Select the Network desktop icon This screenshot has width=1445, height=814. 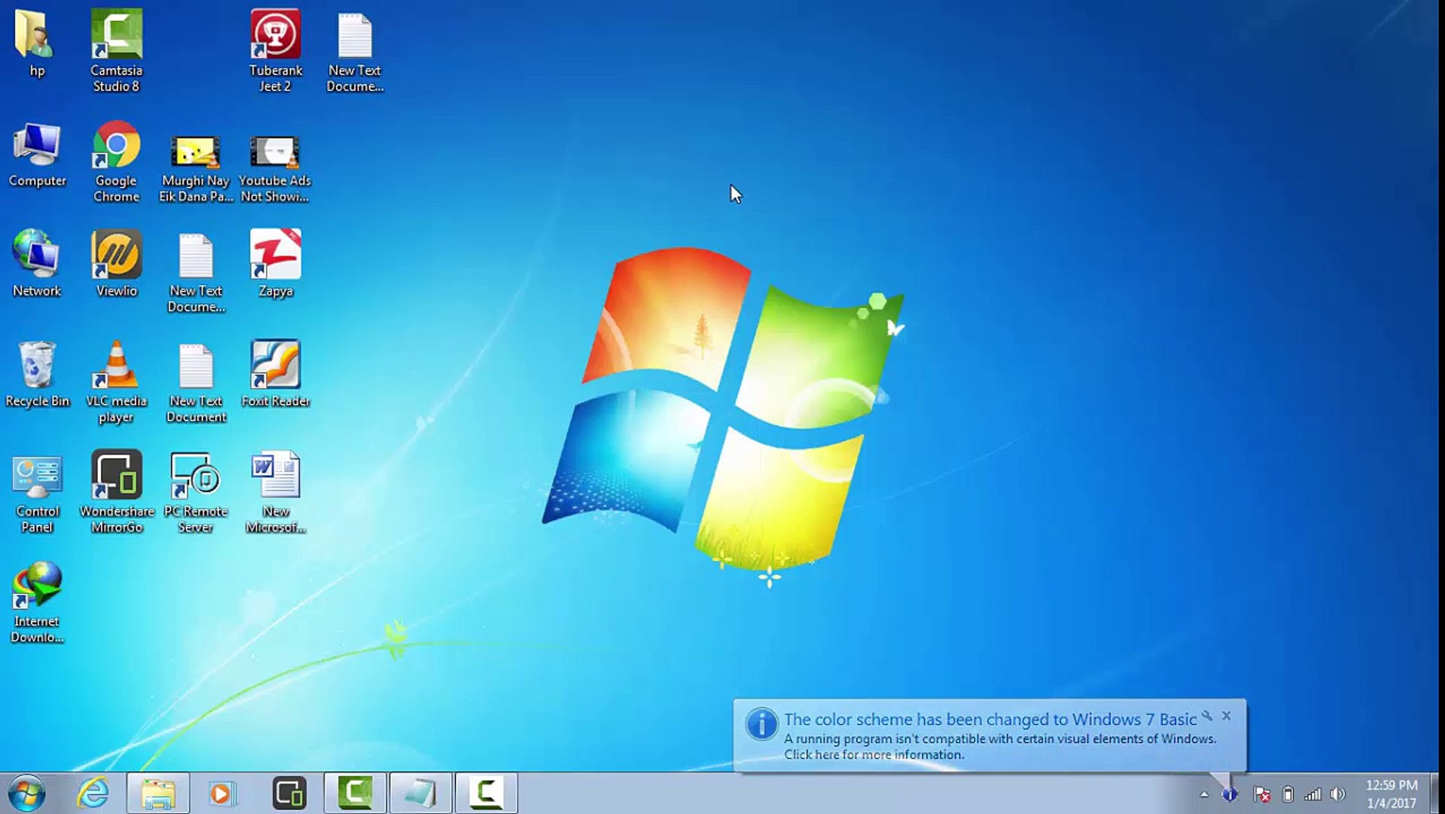tap(37, 264)
